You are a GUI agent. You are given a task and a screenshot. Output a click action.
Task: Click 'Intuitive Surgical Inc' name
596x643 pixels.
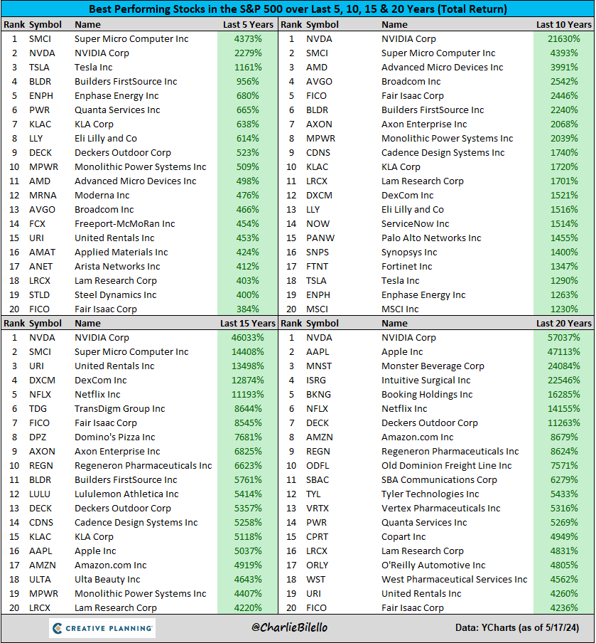tap(426, 380)
